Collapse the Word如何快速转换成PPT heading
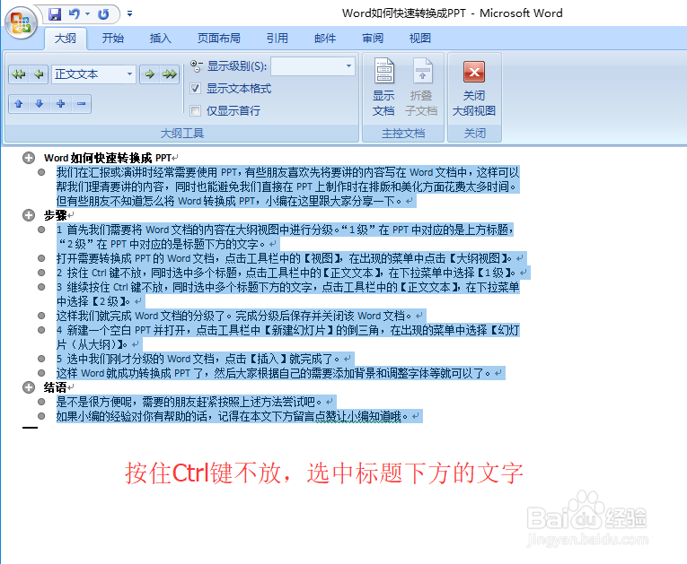Screen dimensions: 687x564 (29, 158)
